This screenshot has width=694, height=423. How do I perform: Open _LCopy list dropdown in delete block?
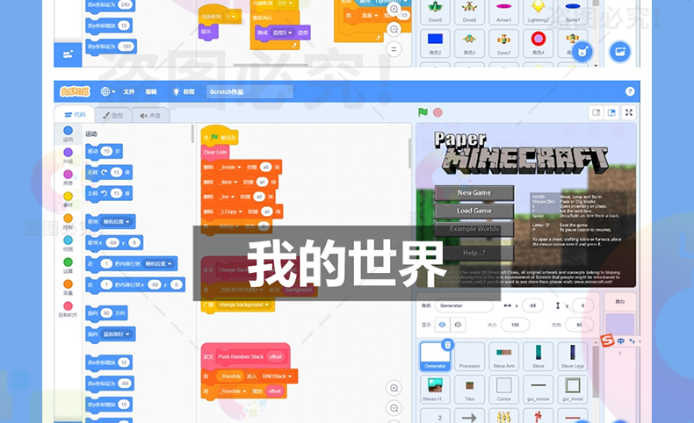pos(230,211)
